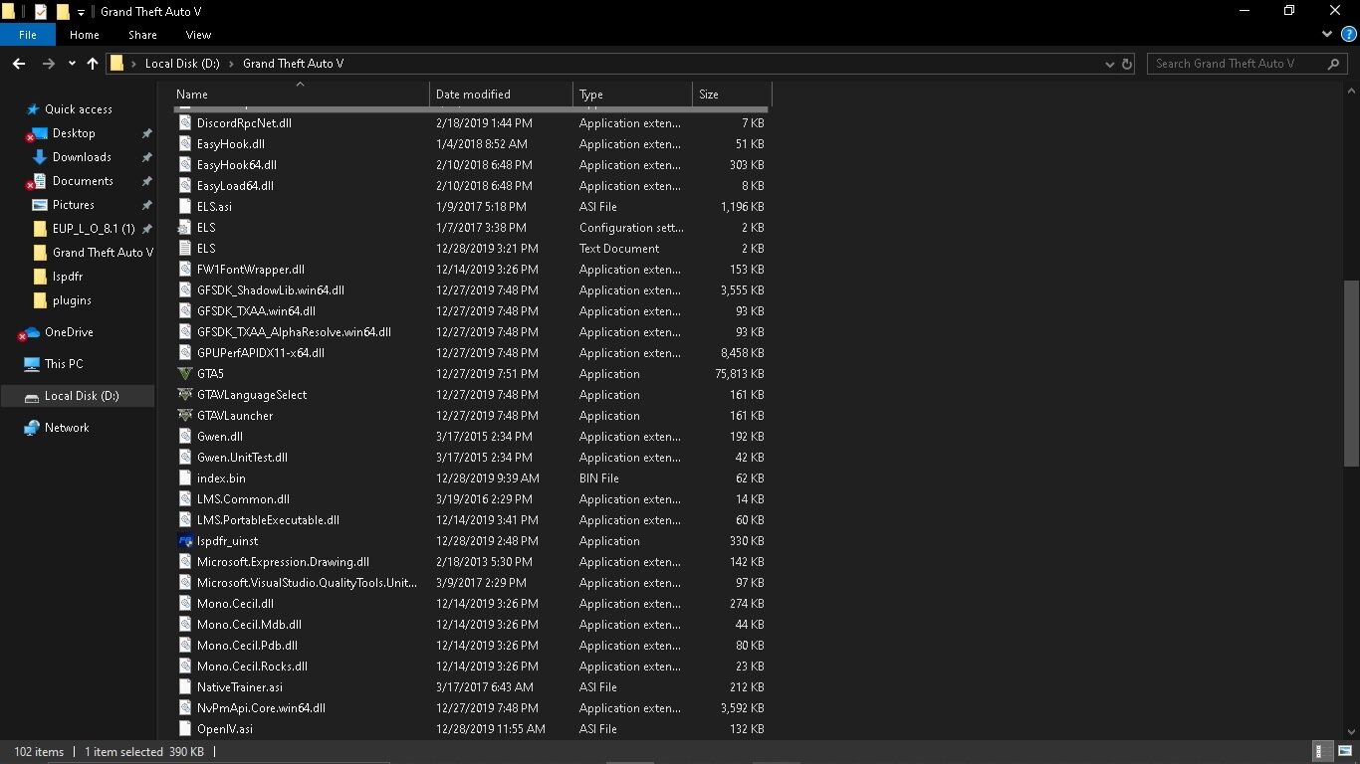Go back with the Back arrow

pyautogui.click(x=18, y=64)
